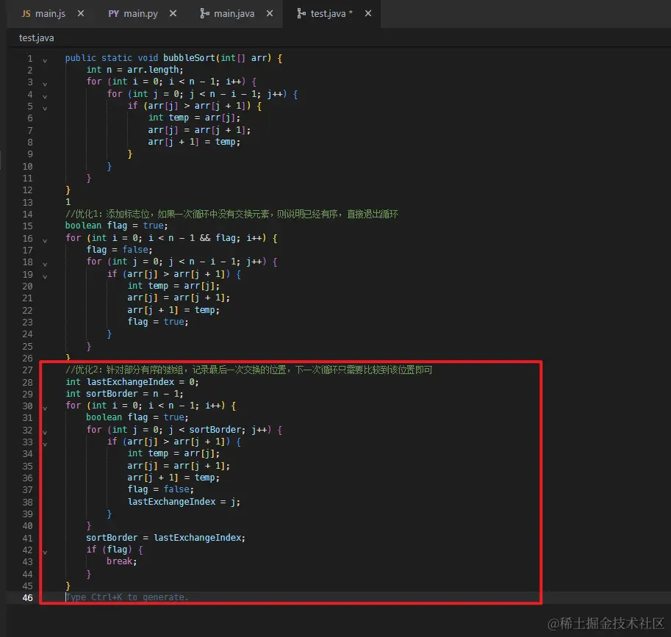Click 'flag = false;' on line 17
Viewport: 671px width, 637px height.
click(x=119, y=249)
